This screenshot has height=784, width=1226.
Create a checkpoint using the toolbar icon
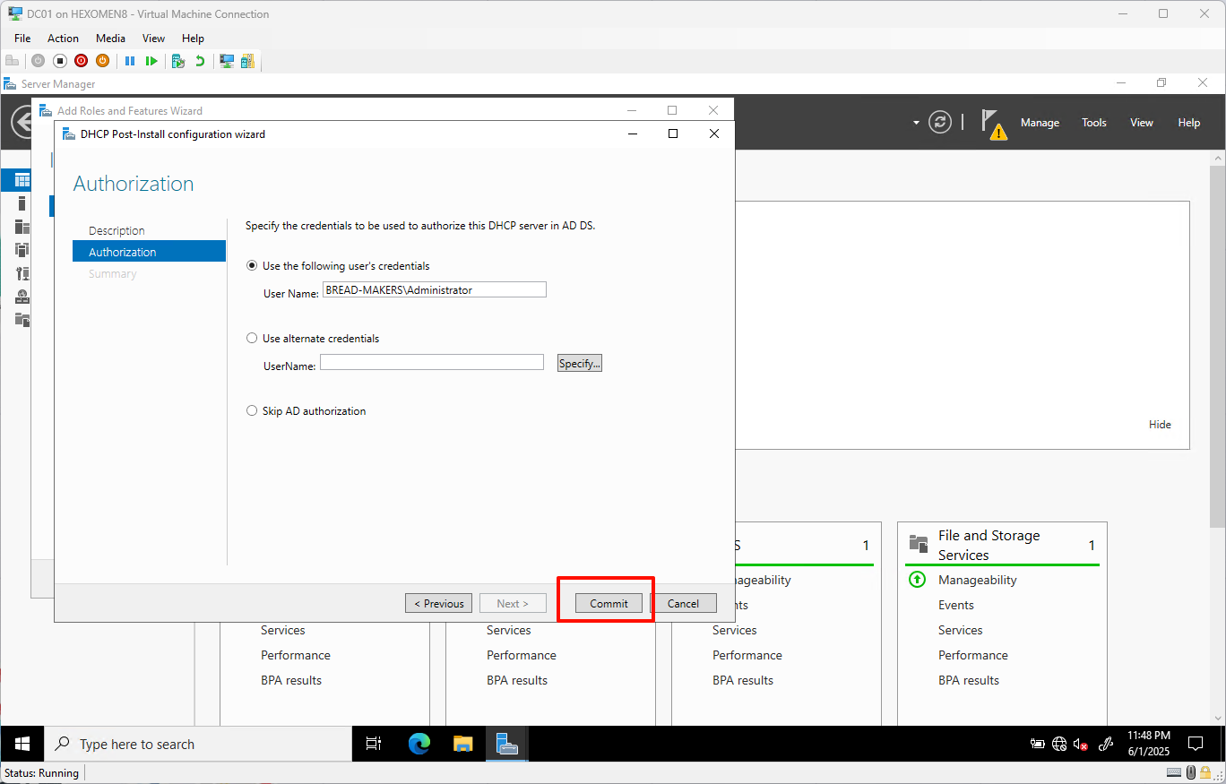tap(178, 61)
